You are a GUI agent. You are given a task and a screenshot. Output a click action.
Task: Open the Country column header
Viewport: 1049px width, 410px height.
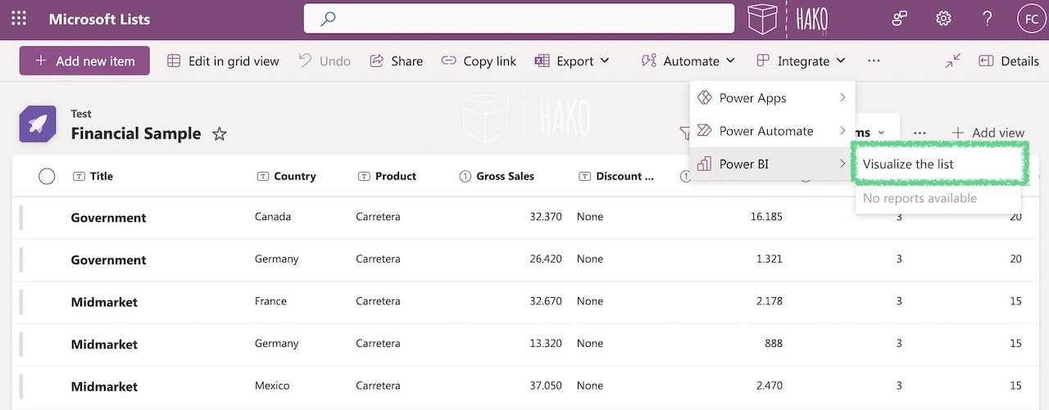pos(286,176)
